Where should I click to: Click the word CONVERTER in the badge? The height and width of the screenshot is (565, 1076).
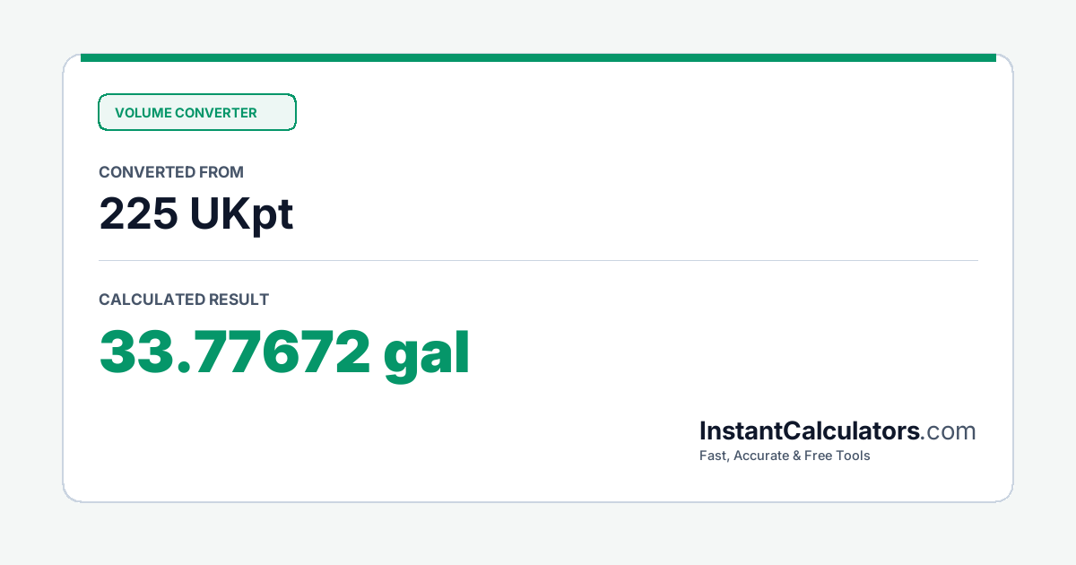point(215,113)
